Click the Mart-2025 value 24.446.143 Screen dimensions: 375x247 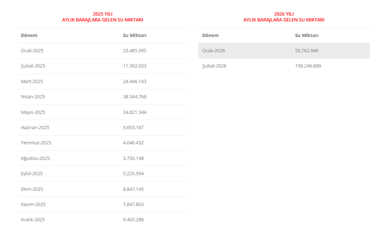pos(134,82)
